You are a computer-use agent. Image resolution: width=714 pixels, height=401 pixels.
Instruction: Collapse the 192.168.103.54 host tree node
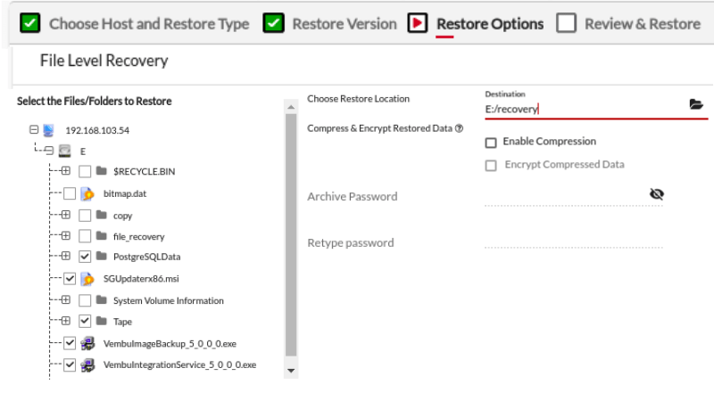tap(33, 129)
